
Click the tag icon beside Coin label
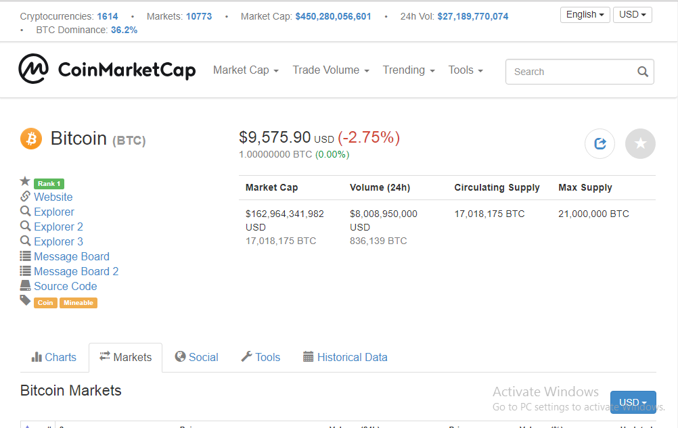pyautogui.click(x=26, y=301)
